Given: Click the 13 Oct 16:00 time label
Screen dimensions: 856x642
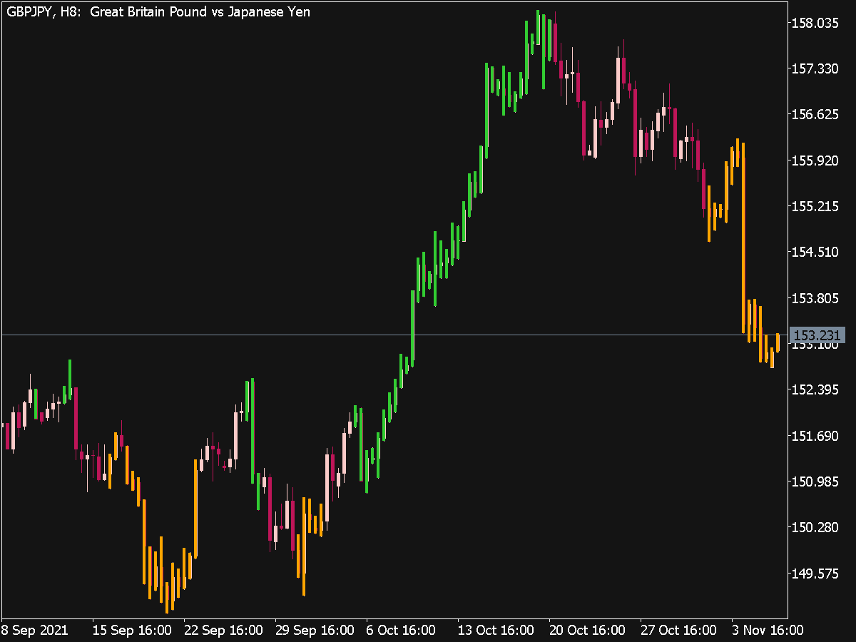Looking at the screenshot, I should pos(495,630).
